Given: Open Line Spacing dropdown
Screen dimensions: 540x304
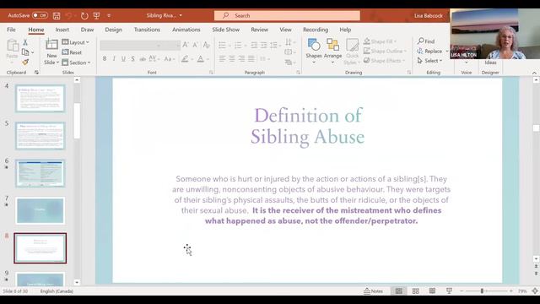Looking at the screenshot, I should click(x=275, y=45).
